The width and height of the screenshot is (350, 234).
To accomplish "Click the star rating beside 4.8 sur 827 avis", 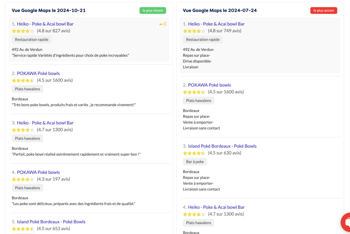I will pyautogui.click(x=23, y=31).
